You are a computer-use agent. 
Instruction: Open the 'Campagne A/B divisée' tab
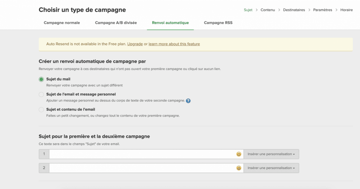point(116,23)
